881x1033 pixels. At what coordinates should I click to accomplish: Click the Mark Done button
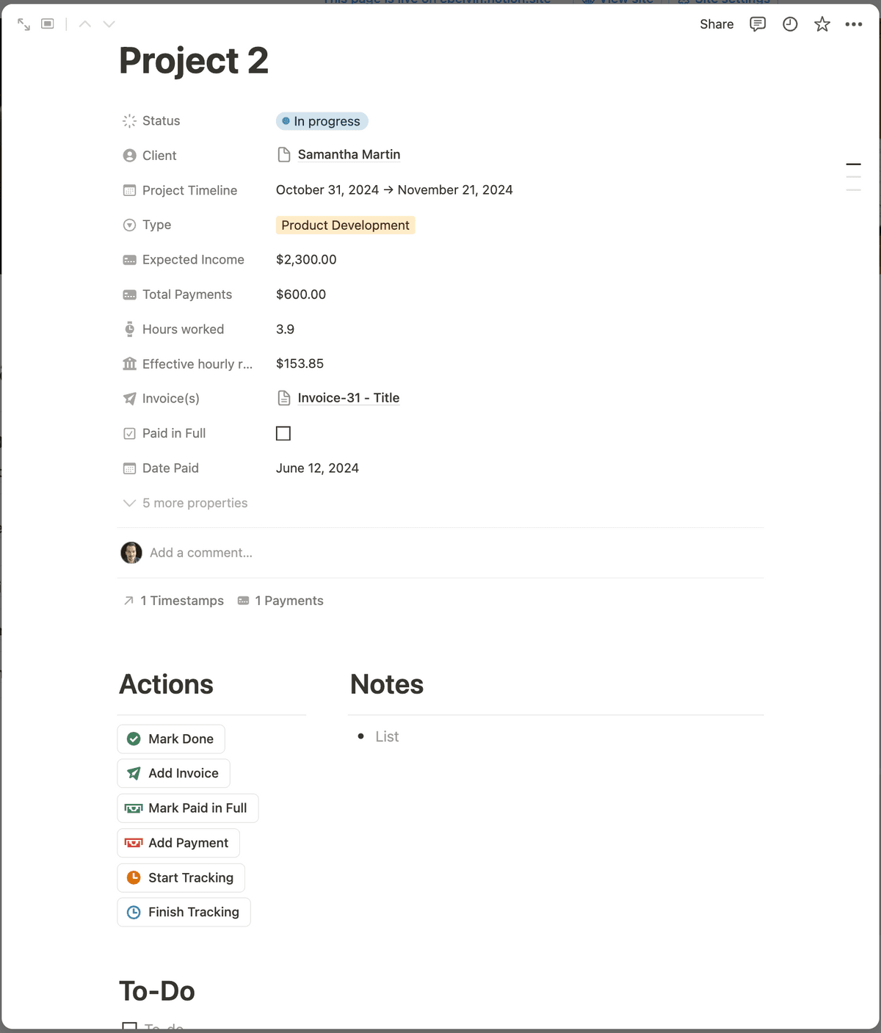[171, 739]
